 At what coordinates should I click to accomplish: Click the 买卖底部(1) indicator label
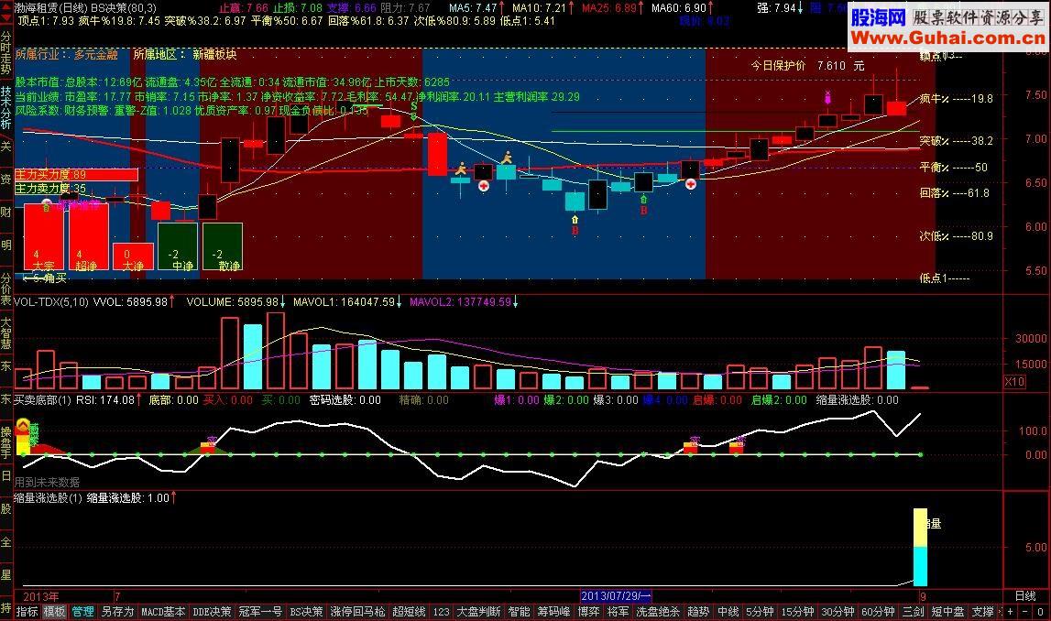click(43, 400)
